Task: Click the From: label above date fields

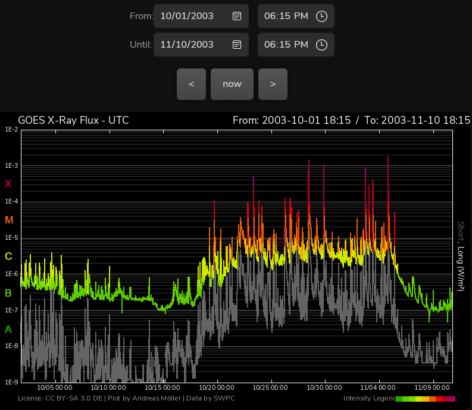Action: [x=142, y=16]
